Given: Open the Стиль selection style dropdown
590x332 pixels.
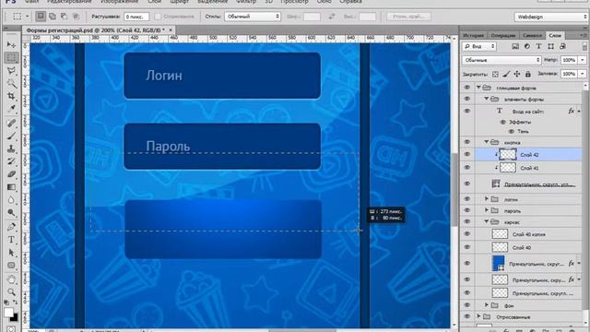Looking at the screenshot, I should point(253,17).
